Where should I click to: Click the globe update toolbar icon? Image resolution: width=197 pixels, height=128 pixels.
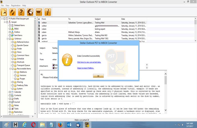[30, 12]
